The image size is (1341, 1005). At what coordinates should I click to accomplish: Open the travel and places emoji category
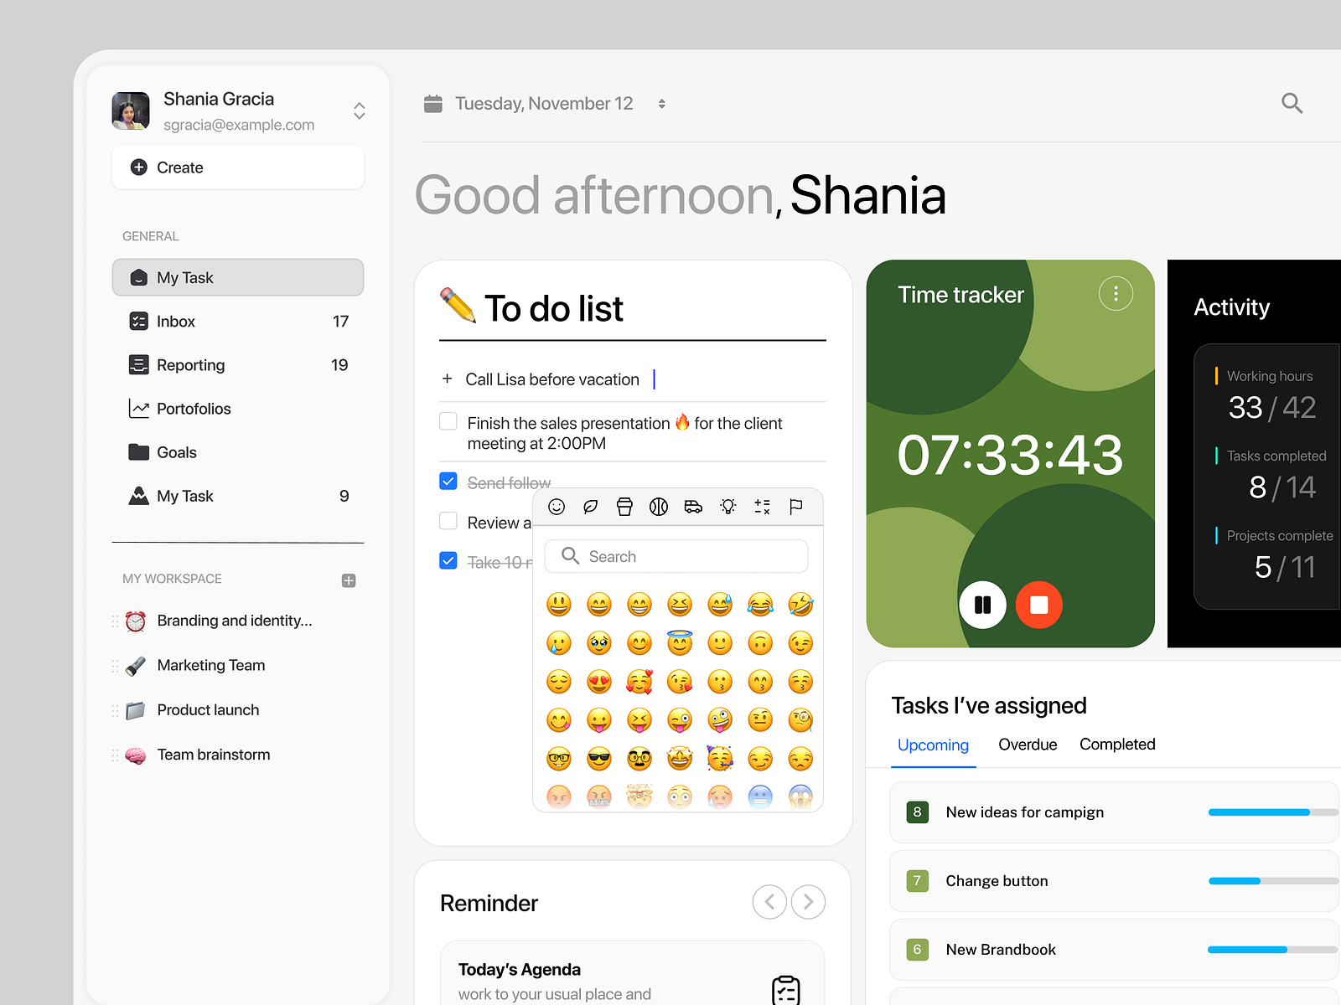click(692, 507)
